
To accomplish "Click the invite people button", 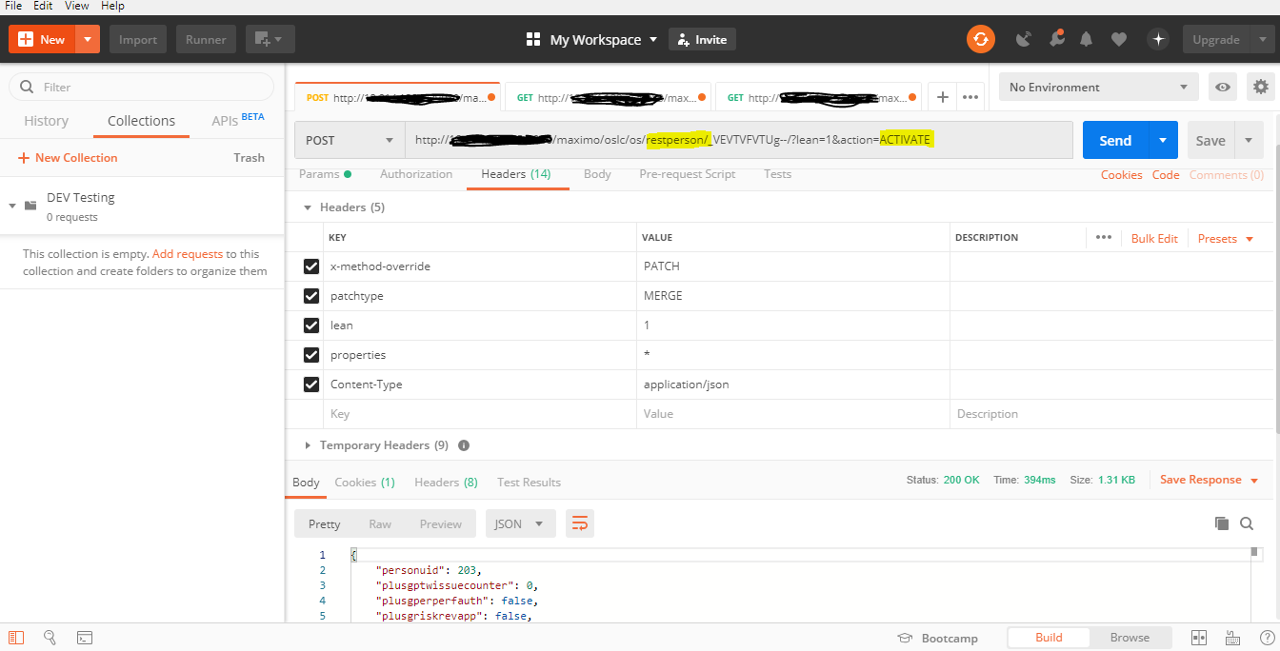I will (702, 39).
